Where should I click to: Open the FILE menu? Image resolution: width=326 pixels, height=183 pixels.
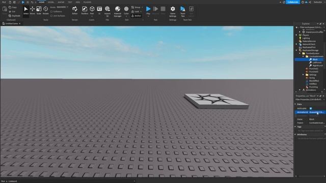coord(4,2)
